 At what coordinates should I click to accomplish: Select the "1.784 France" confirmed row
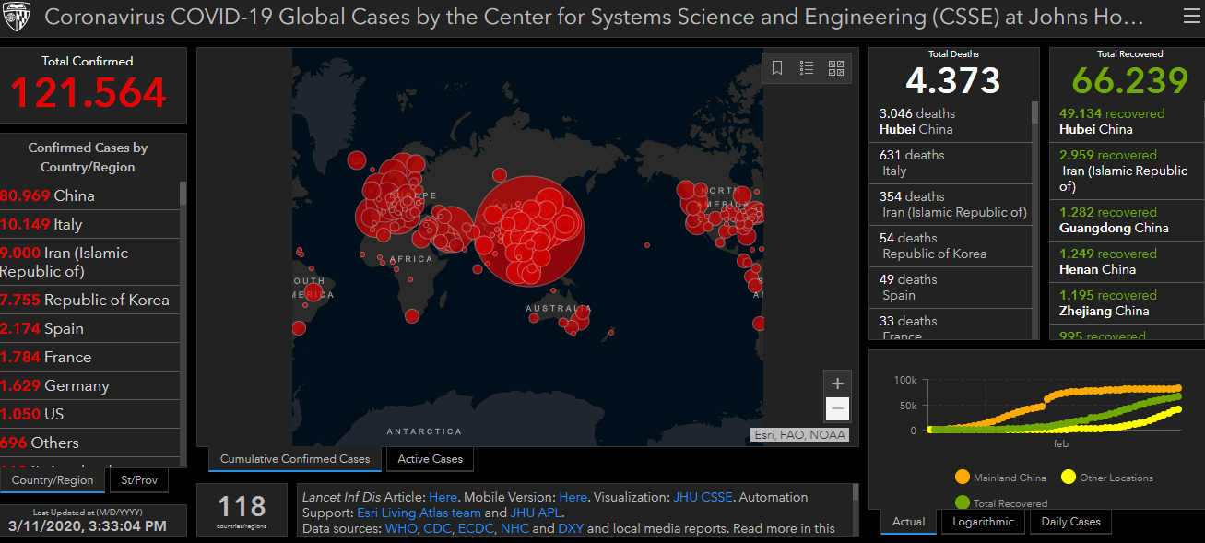[x=89, y=357]
